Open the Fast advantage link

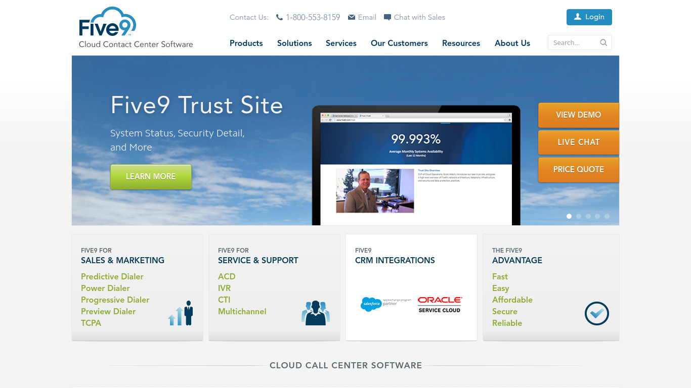click(x=500, y=276)
